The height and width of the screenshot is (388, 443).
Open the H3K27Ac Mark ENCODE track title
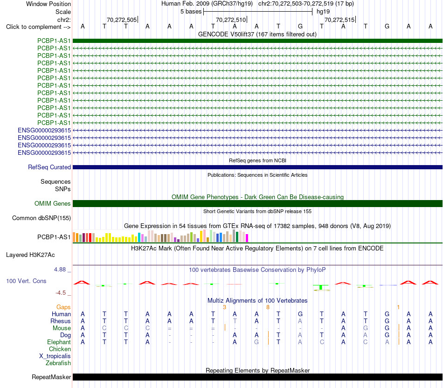(x=257, y=249)
